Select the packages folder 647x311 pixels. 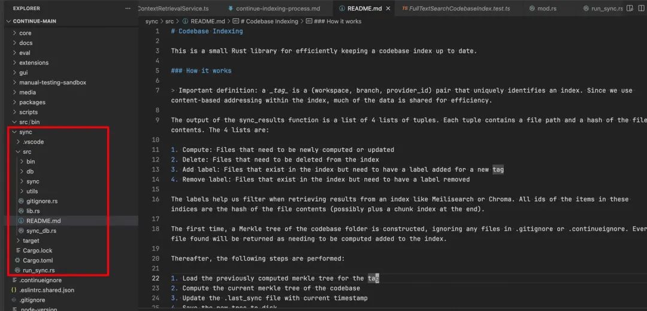click(32, 102)
